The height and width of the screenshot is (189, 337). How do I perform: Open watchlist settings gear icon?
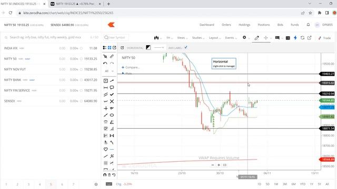pos(96,184)
